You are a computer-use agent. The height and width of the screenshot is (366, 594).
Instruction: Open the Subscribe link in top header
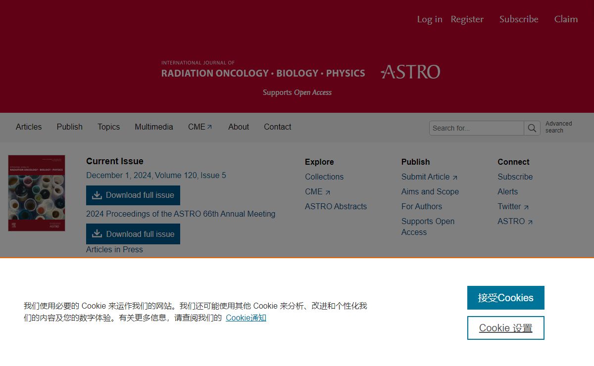point(519,19)
